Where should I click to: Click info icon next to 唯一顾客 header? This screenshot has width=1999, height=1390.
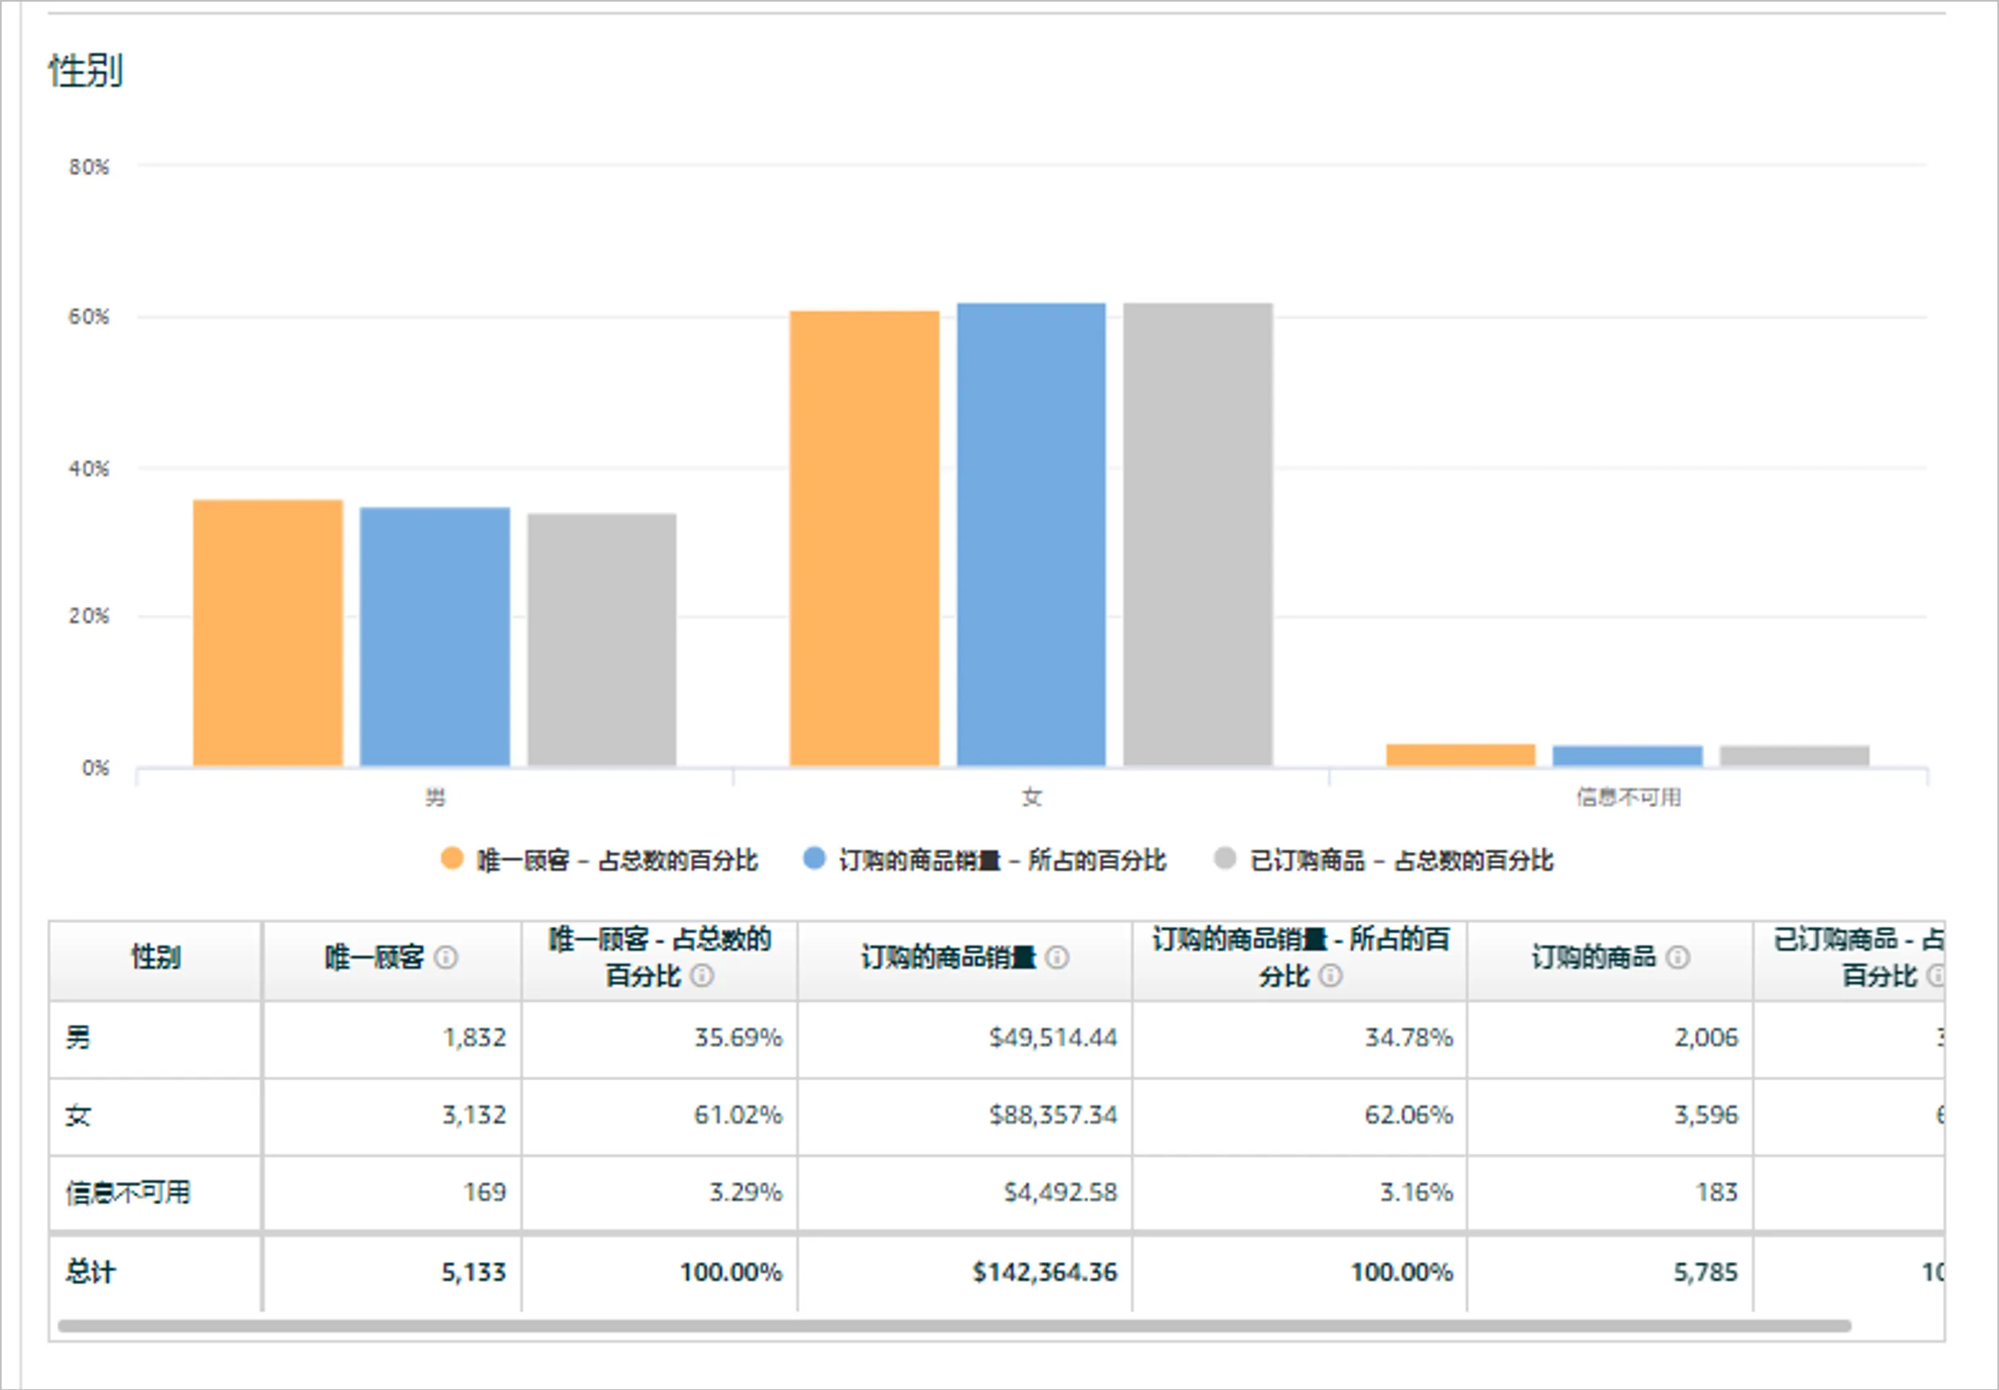click(446, 958)
